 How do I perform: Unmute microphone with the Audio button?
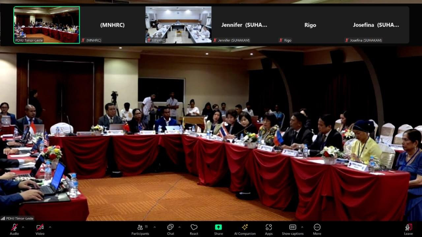point(14,229)
